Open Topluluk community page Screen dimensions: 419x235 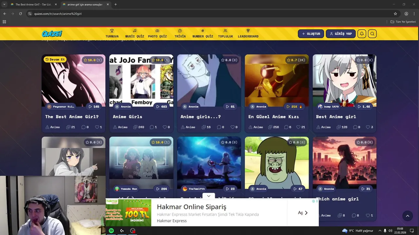click(226, 34)
